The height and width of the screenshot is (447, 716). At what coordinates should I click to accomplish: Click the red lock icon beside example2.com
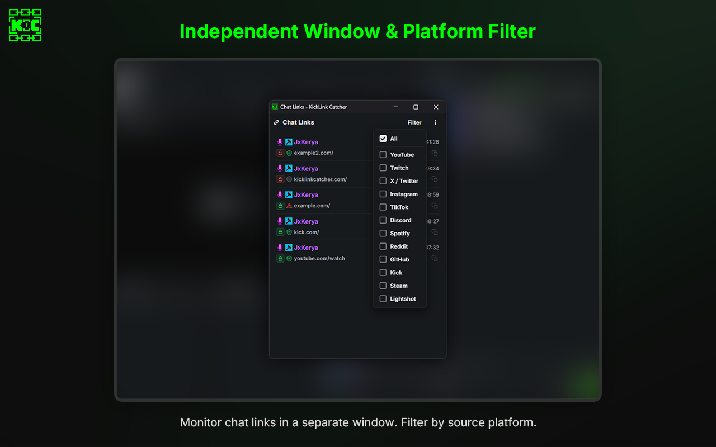pos(280,153)
